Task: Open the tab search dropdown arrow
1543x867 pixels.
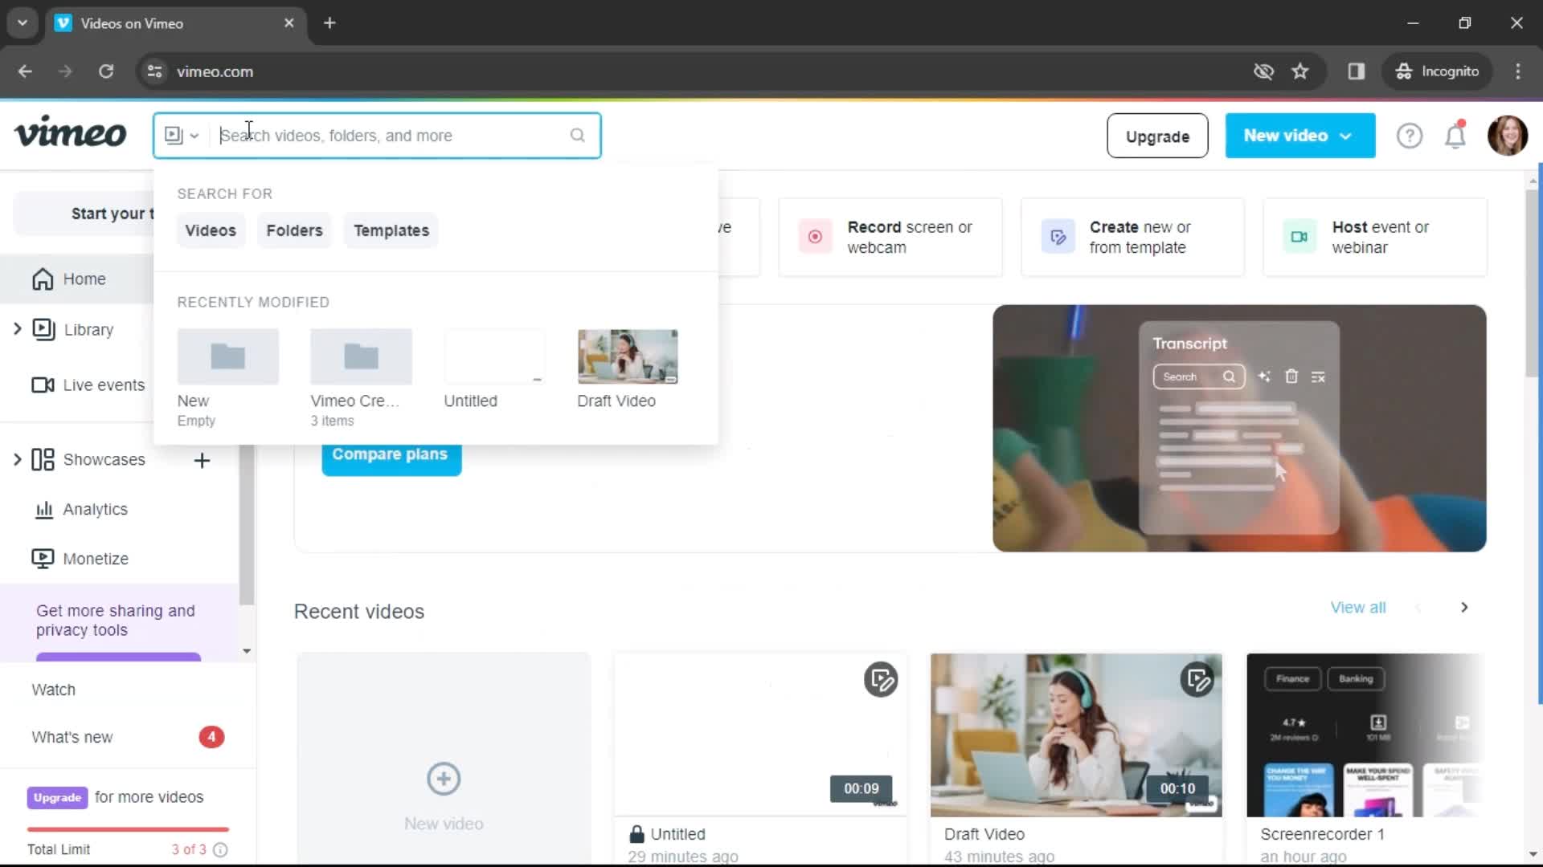Action: 23,23
